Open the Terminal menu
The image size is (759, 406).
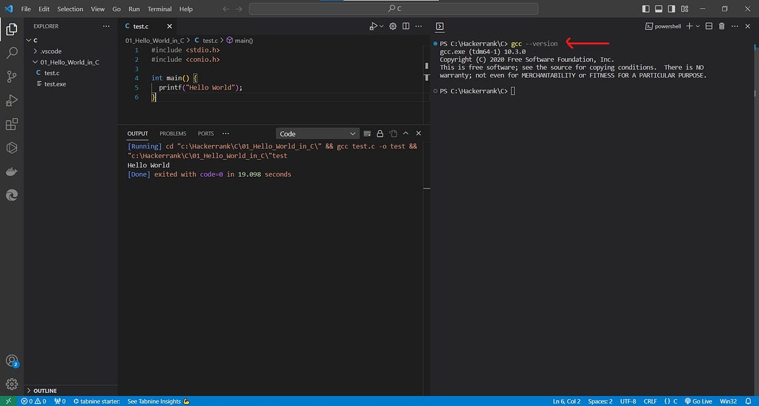(x=159, y=9)
